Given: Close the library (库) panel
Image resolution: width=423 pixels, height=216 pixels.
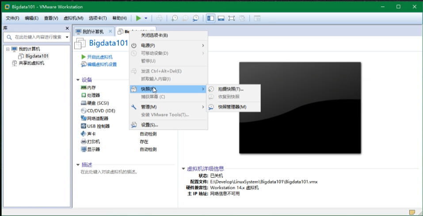Looking at the screenshot, I should tap(67, 28).
